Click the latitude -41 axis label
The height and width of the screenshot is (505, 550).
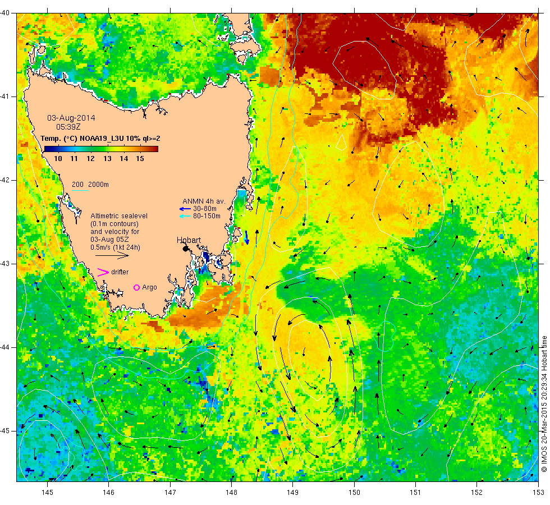5,97
